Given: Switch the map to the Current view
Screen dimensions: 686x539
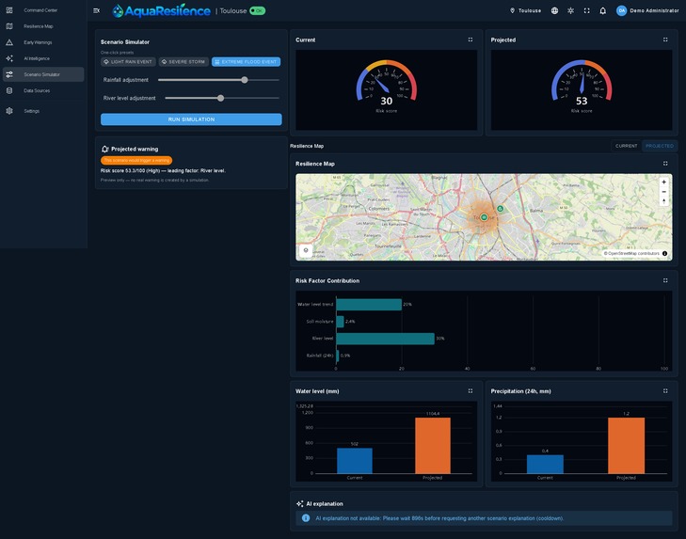Looking at the screenshot, I should (x=626, y=146).
